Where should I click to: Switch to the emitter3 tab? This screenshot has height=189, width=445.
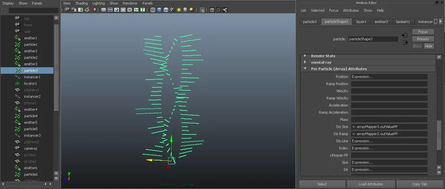point(381,22)
